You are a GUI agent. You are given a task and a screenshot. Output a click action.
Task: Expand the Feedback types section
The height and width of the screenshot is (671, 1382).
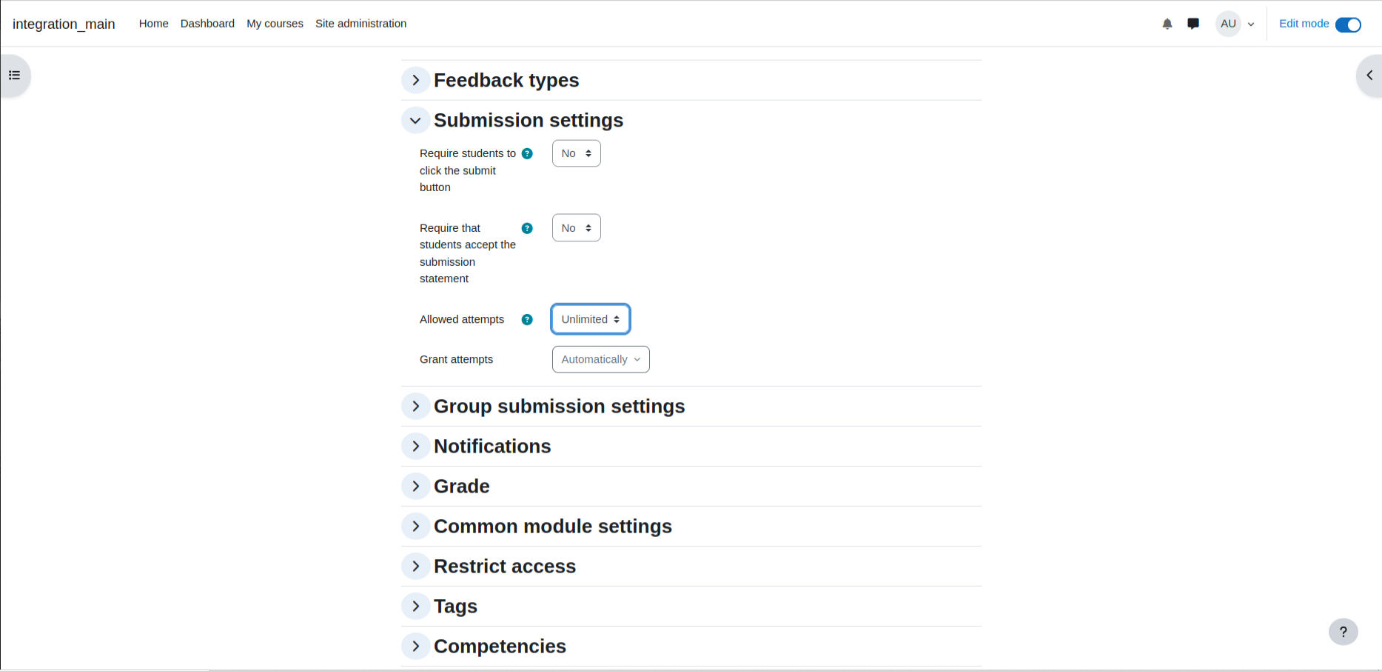(x=415, y=80)
